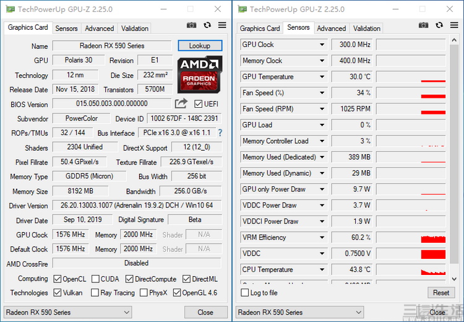
Task: Open the Memory Controller Load dropdown arrow
Action: coord(322,141)
